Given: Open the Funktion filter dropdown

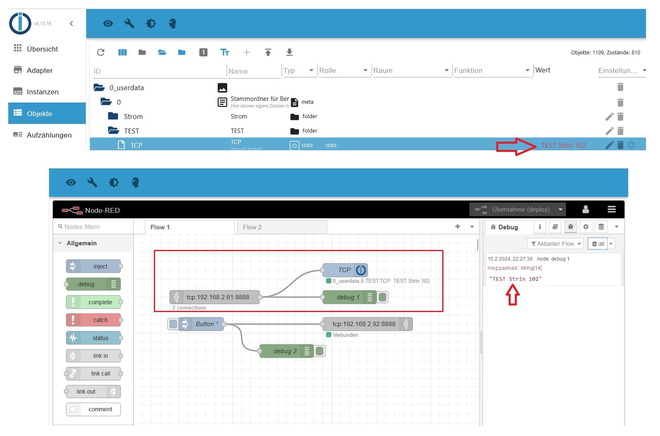Looking at the screenshot, I should pos(527,70).
